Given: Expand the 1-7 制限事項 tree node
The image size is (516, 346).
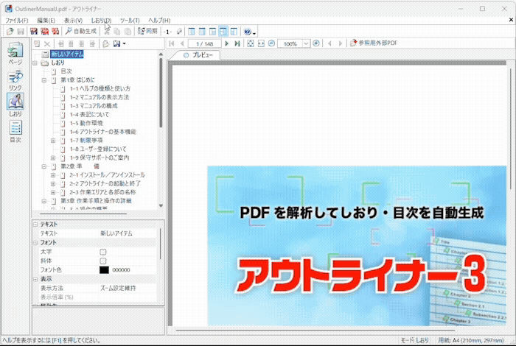Looking at the screenshot, I should (x=53, y=140).
